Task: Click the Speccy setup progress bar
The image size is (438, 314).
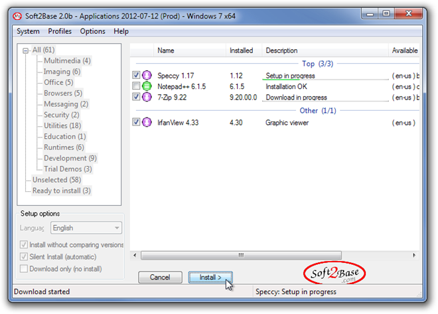Action: 325,80
